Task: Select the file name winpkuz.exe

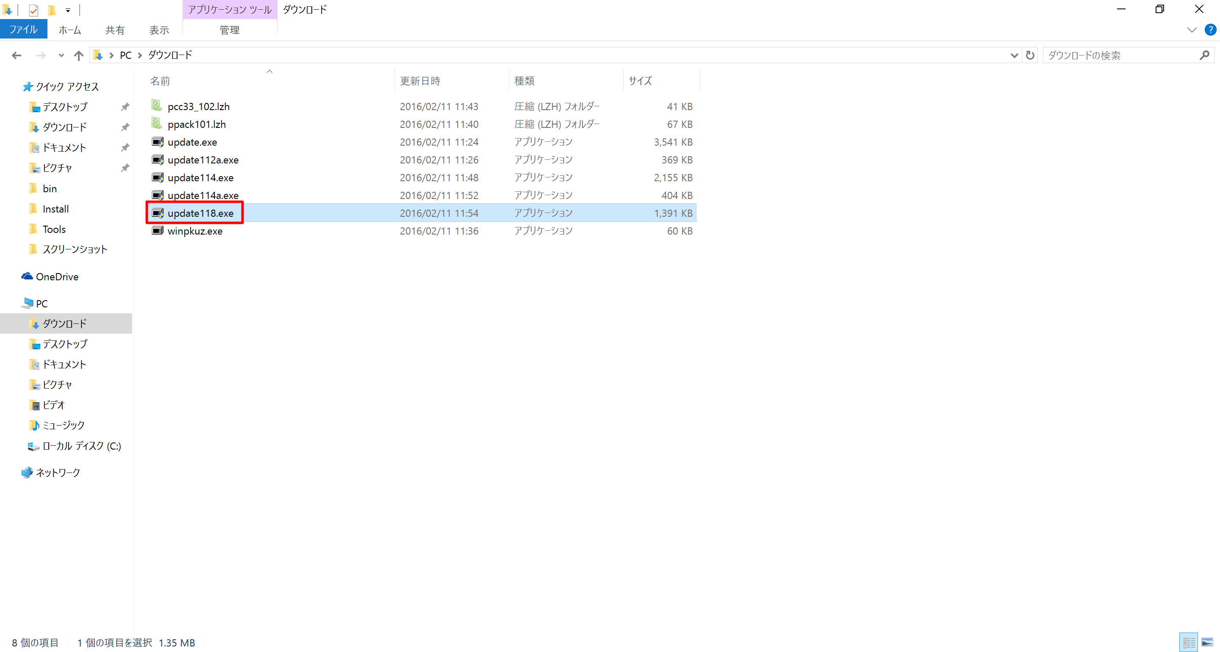Action: point(195,231)
